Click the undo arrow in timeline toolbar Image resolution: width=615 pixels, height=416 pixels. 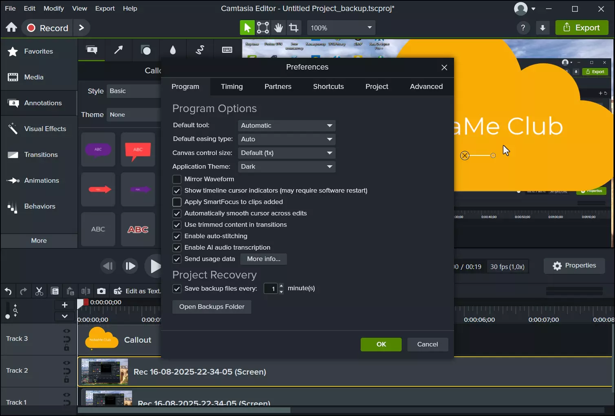coord(8,291)
